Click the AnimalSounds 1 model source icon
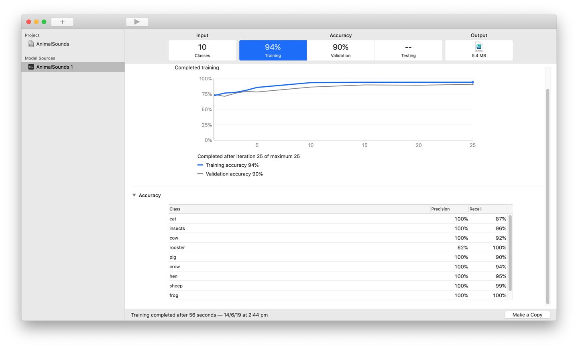The image size is (578, 349). [31, 67]
